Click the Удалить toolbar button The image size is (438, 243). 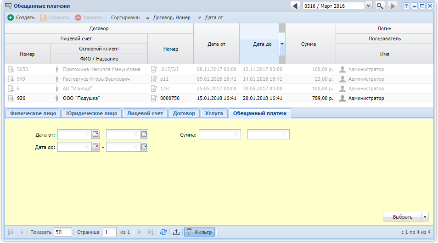(x=89, y=17)
